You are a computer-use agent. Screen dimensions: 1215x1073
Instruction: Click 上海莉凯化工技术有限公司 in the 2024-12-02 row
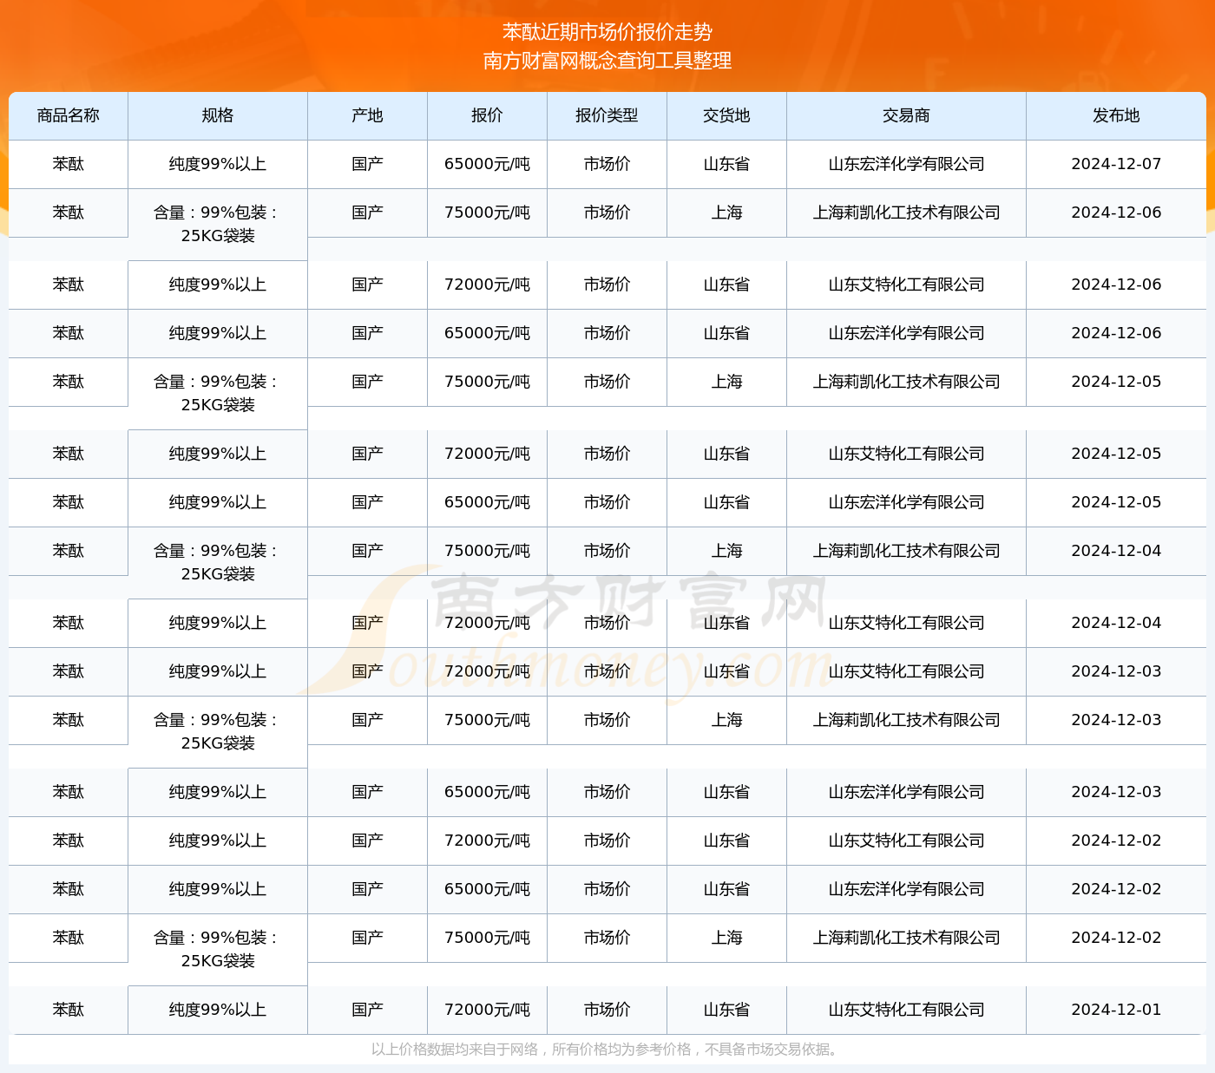click(x=906, y=938)
